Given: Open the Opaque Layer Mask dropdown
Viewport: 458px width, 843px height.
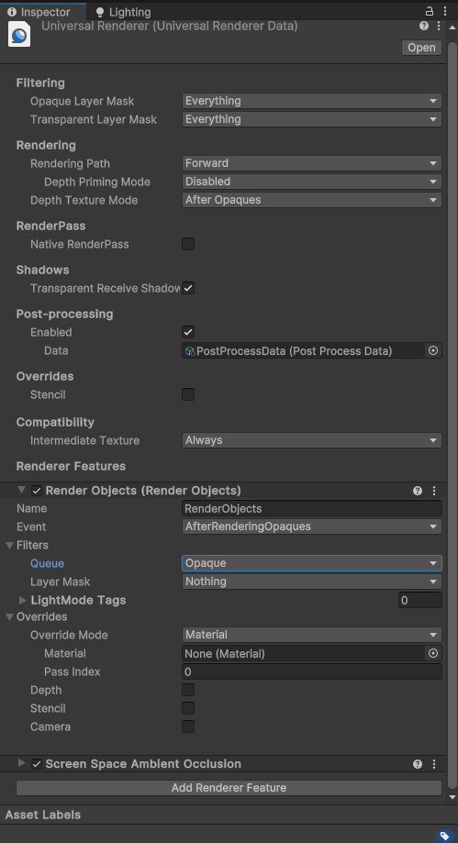Looking at the screenshot, I should pos(312,101).
